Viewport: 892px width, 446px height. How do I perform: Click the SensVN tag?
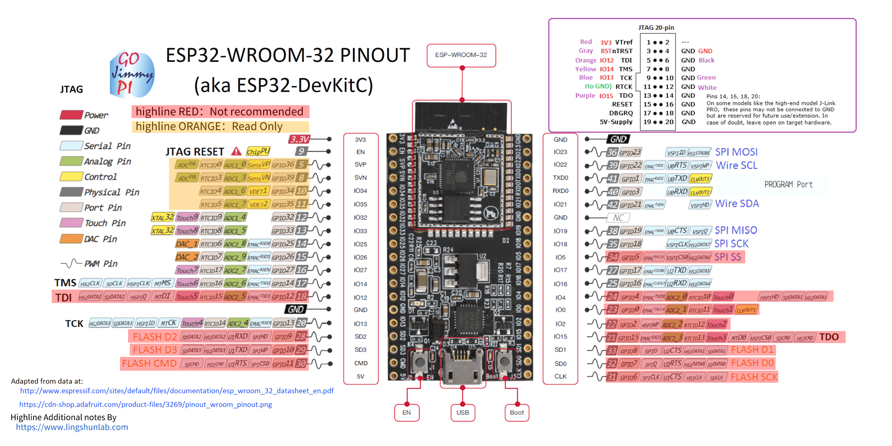click(259, 178)
